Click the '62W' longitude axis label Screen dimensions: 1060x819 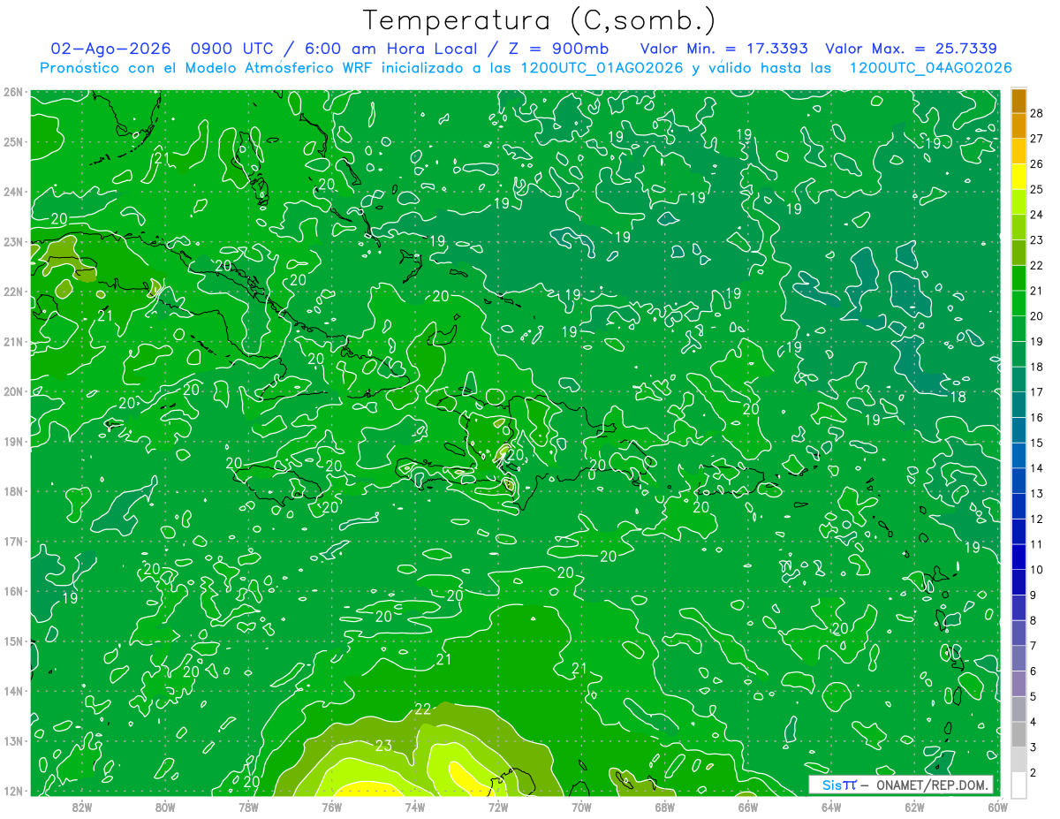914,807
